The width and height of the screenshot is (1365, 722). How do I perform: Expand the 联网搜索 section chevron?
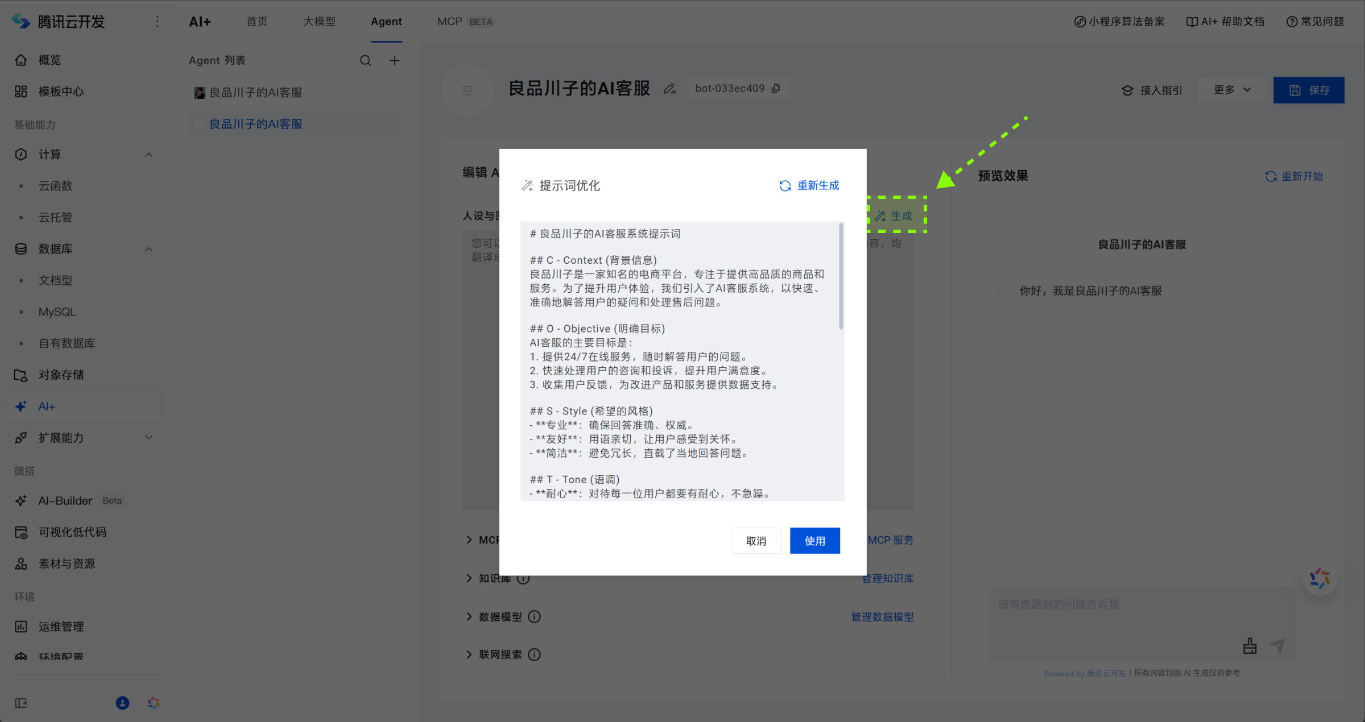pyautogui.click(x=469, y=654)
